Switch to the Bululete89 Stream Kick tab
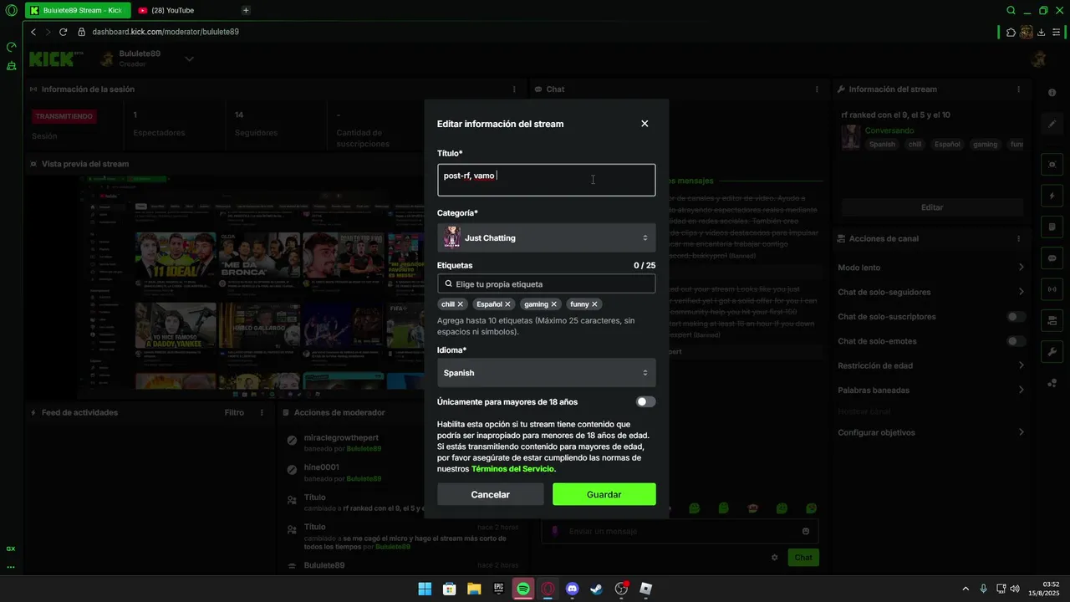The height and width of the screenshot is (602, 1070). point(76,10)
